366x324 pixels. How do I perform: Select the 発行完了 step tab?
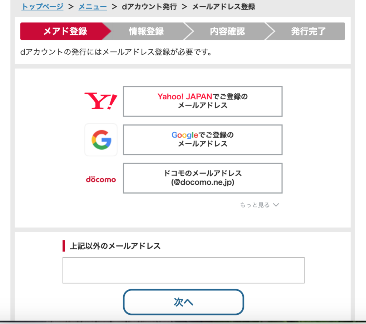pos(308,31)
